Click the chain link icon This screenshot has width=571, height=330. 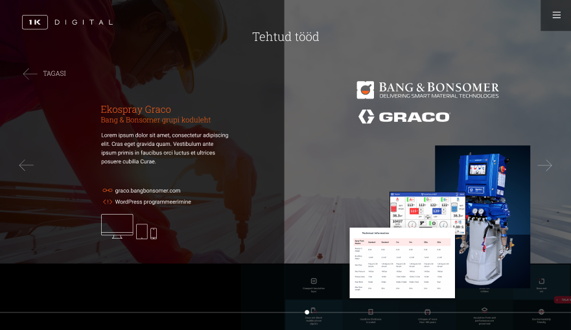point(108,191)
